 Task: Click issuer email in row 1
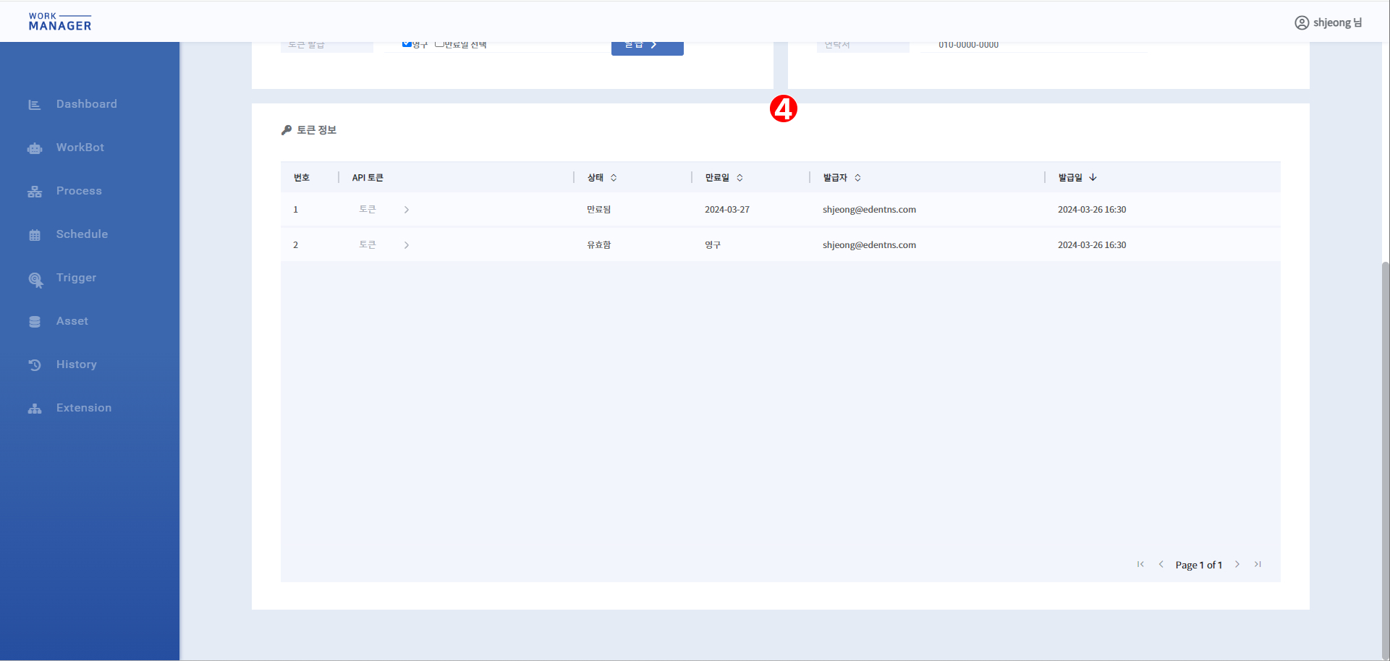(x=869, y=210)
